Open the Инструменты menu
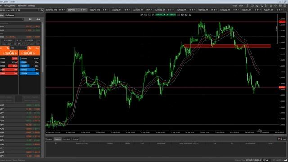 click(9, 6)
